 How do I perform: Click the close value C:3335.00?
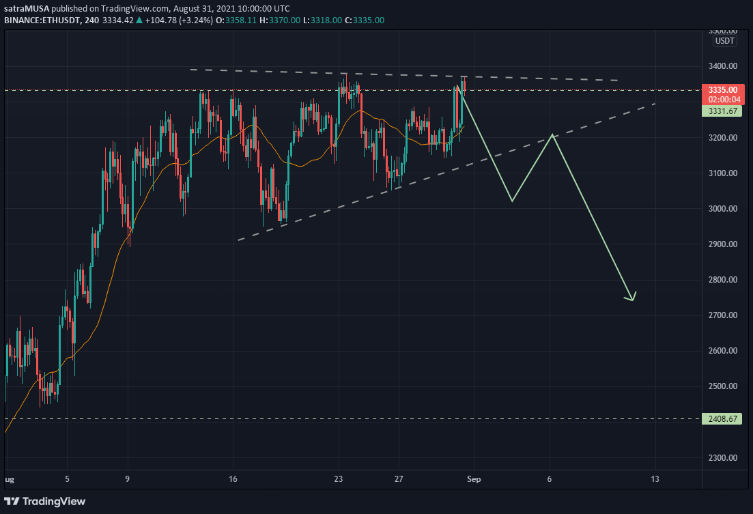(x=365, y=20)
